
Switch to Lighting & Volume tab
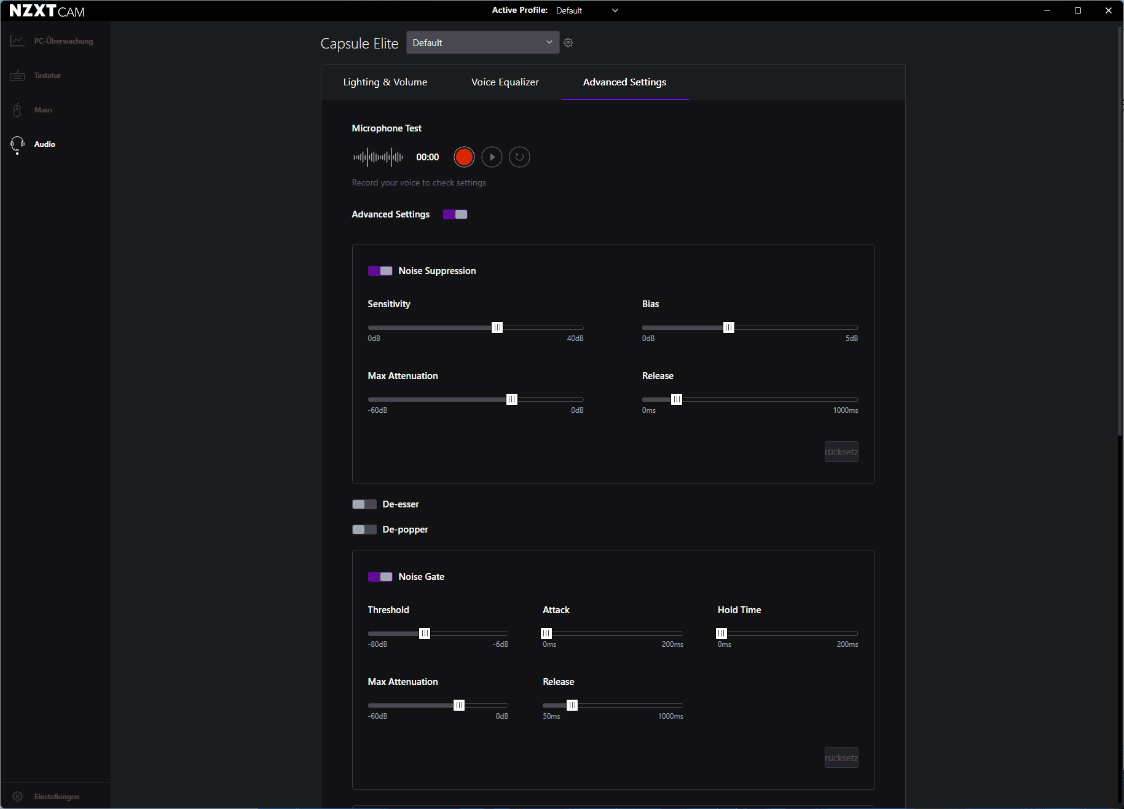(x=385, y=82)
